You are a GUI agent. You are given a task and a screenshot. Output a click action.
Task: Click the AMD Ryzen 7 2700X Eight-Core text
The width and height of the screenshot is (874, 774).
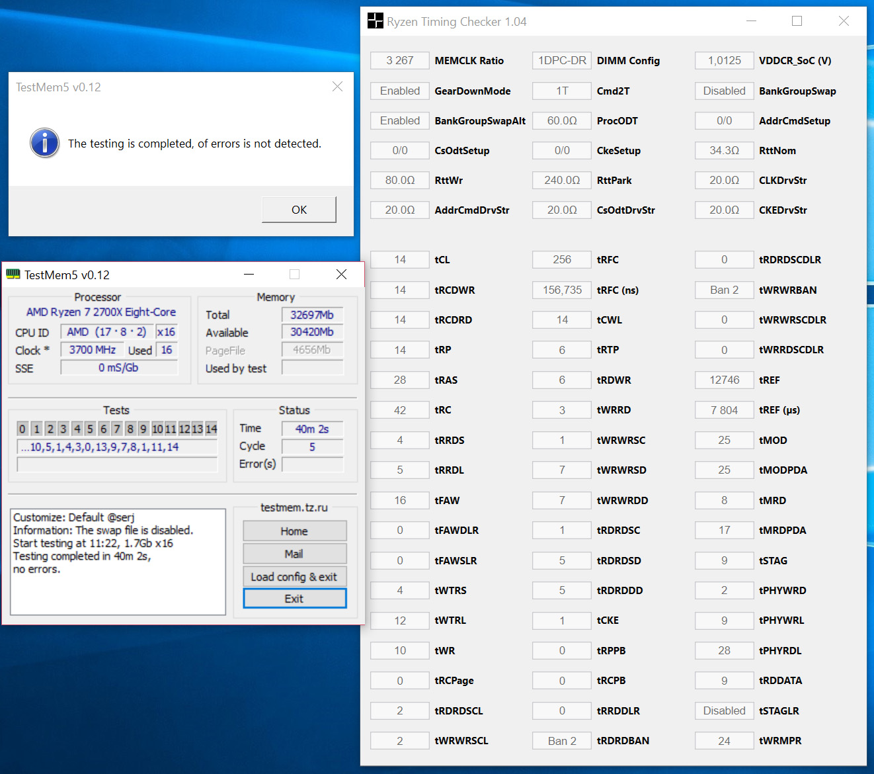[x=101, y=312]
